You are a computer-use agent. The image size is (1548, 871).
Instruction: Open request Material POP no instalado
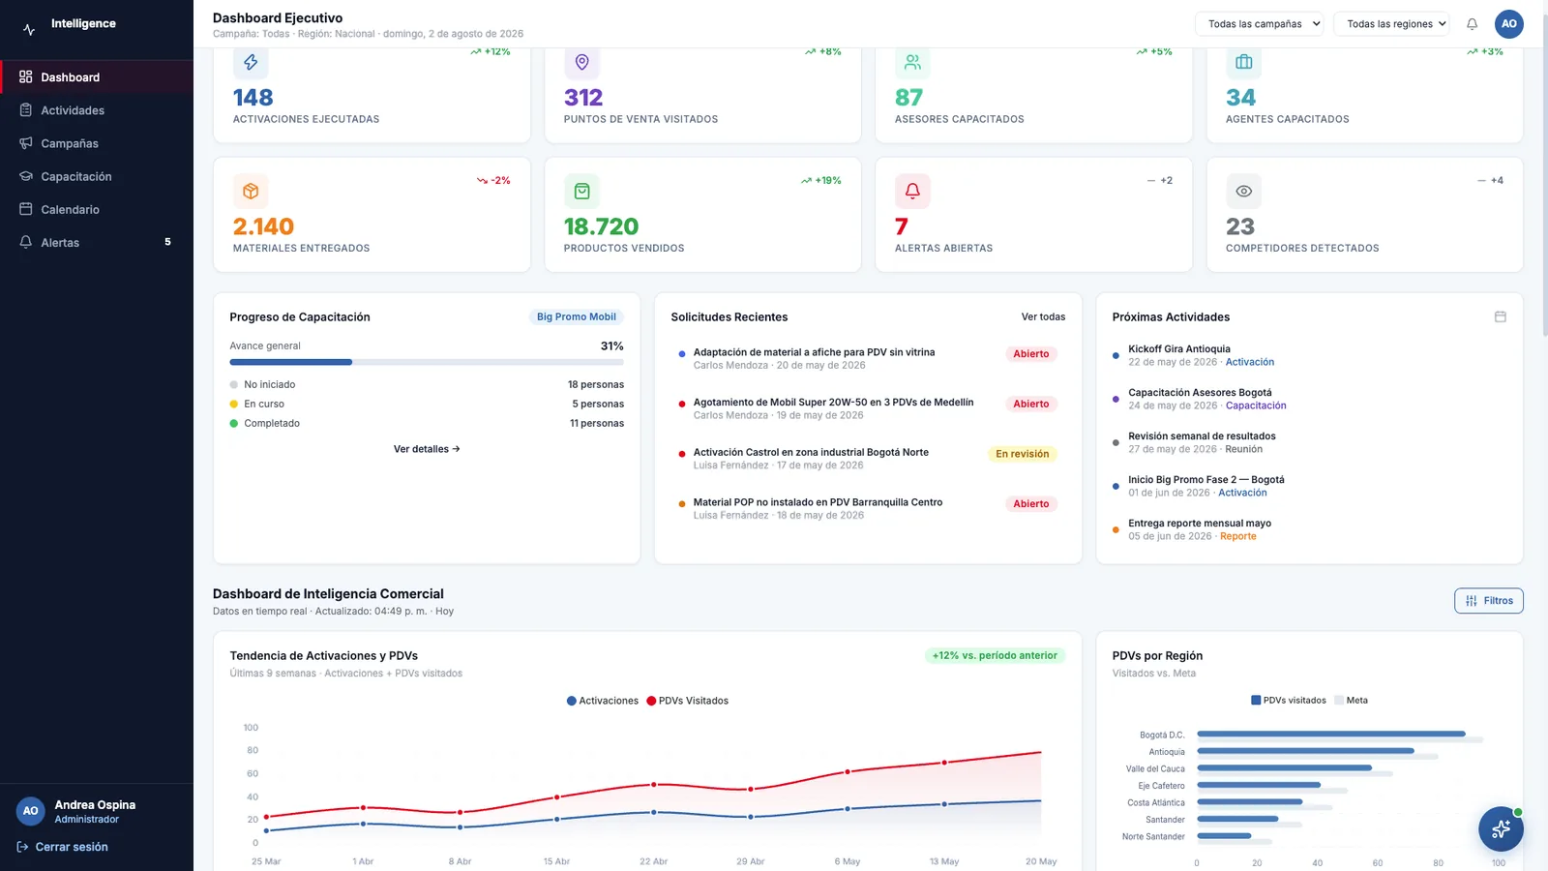(868, 508)
